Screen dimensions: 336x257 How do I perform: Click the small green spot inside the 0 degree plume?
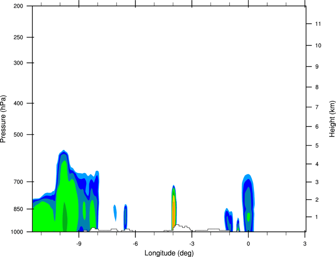pos(249,217)
